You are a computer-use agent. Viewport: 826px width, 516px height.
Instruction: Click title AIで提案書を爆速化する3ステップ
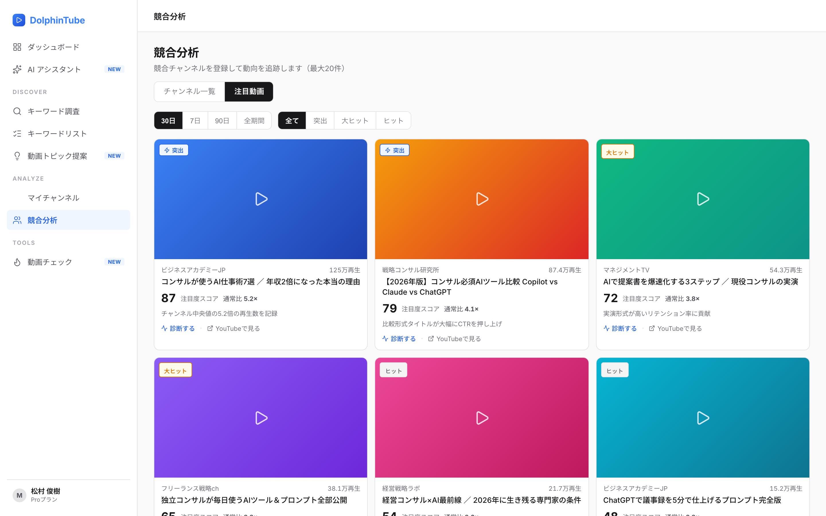pyautogui.click(x=700, y=282)
